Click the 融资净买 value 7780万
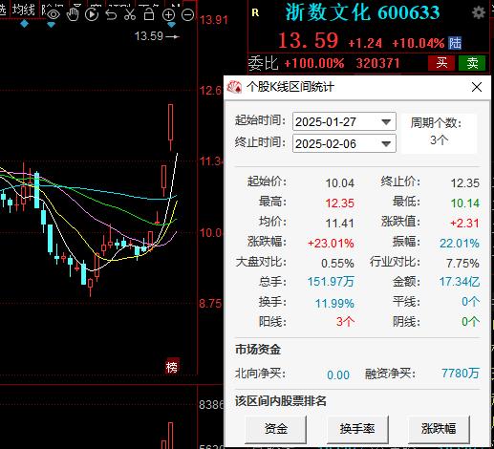This screenshot has width=494, height=449. [x=461, y=373]
